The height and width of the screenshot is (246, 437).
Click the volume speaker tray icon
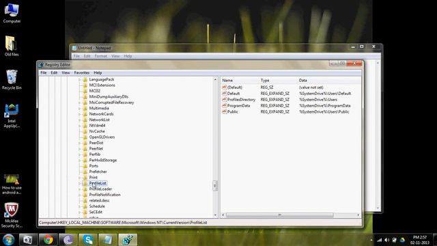pos(387,240)
